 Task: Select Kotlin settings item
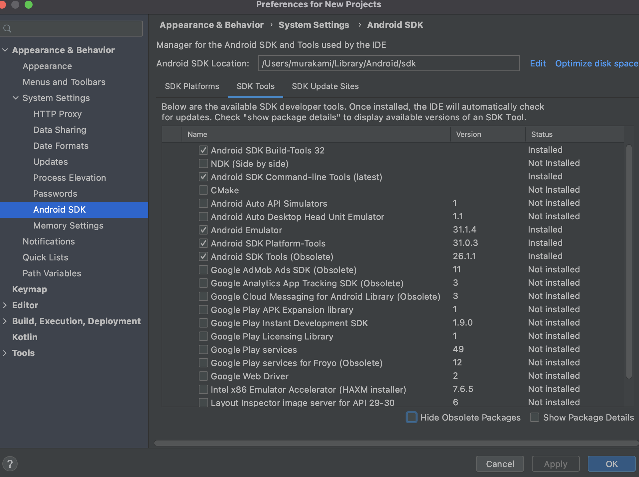(x=25, y=337)
